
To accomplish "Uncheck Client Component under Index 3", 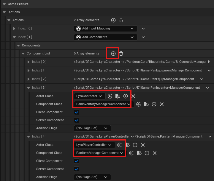I will click(77, 112).
